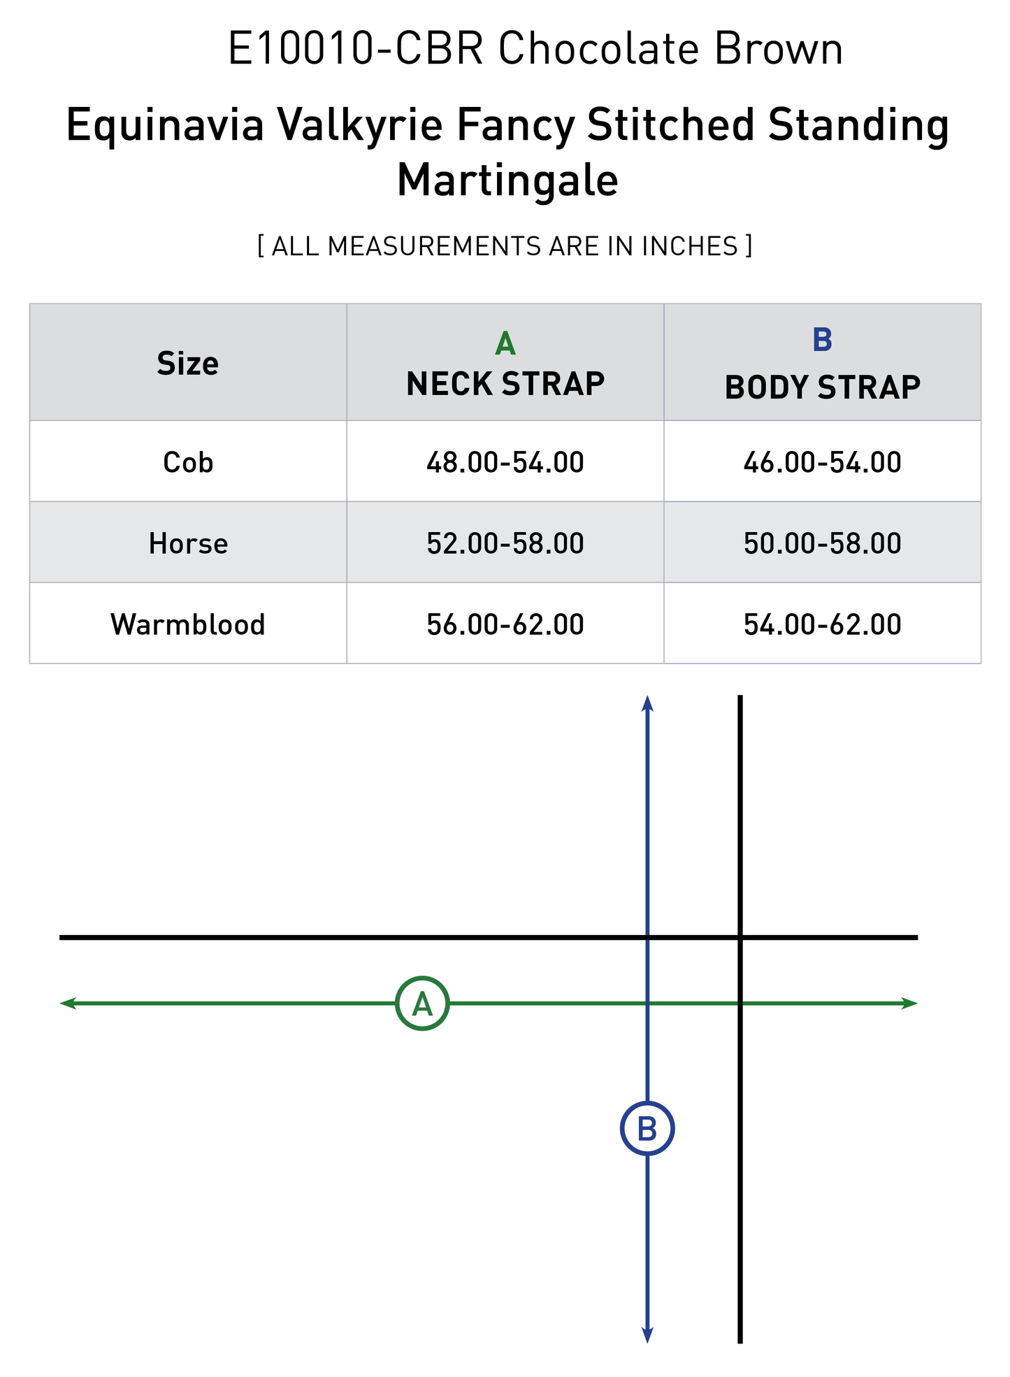The height and width of the screenshot is (1377, 1010).
Task: Click the blue letter B in table header
Action: (822, 340)
